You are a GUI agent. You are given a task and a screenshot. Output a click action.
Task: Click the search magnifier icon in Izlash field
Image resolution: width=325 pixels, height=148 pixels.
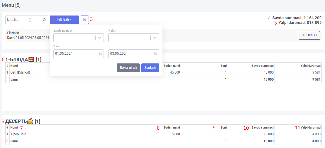pyautogui.click(x=44, y=20)
